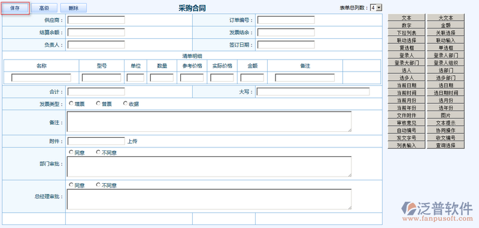This screenshot has width=479, height=228.
Task: Focus the 供应商 input field
Action: [96, 20]
